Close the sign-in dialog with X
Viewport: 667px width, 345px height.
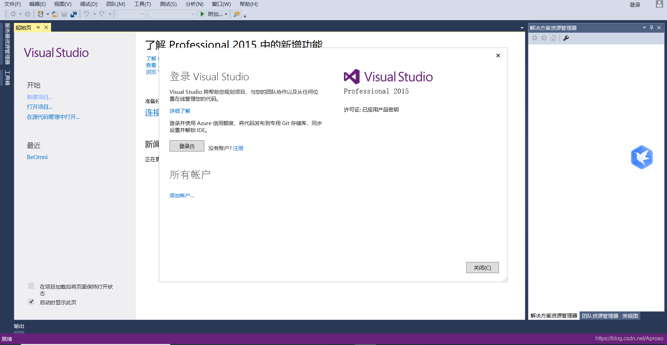pos(498,56)
